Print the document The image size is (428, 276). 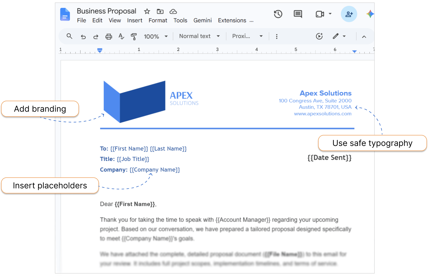tap(109, 37)
